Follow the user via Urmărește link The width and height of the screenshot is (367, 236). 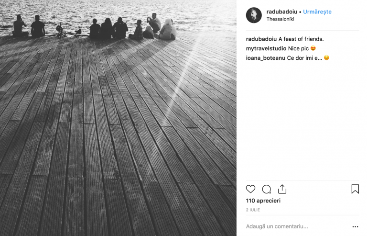(x=317, y=11)
